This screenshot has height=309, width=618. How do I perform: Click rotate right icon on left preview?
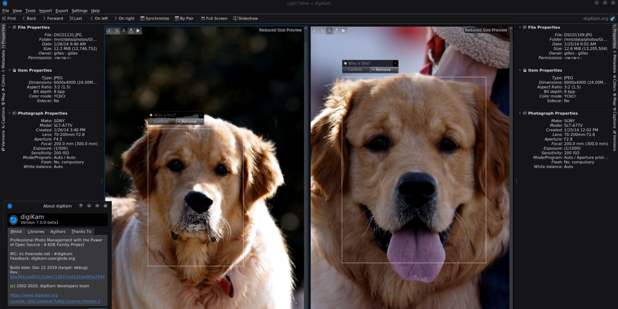(116, 31)
